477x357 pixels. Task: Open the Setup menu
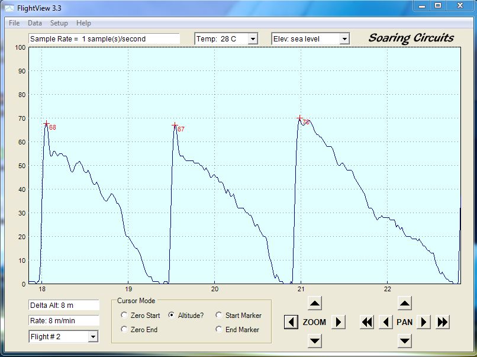coord(59,23)
